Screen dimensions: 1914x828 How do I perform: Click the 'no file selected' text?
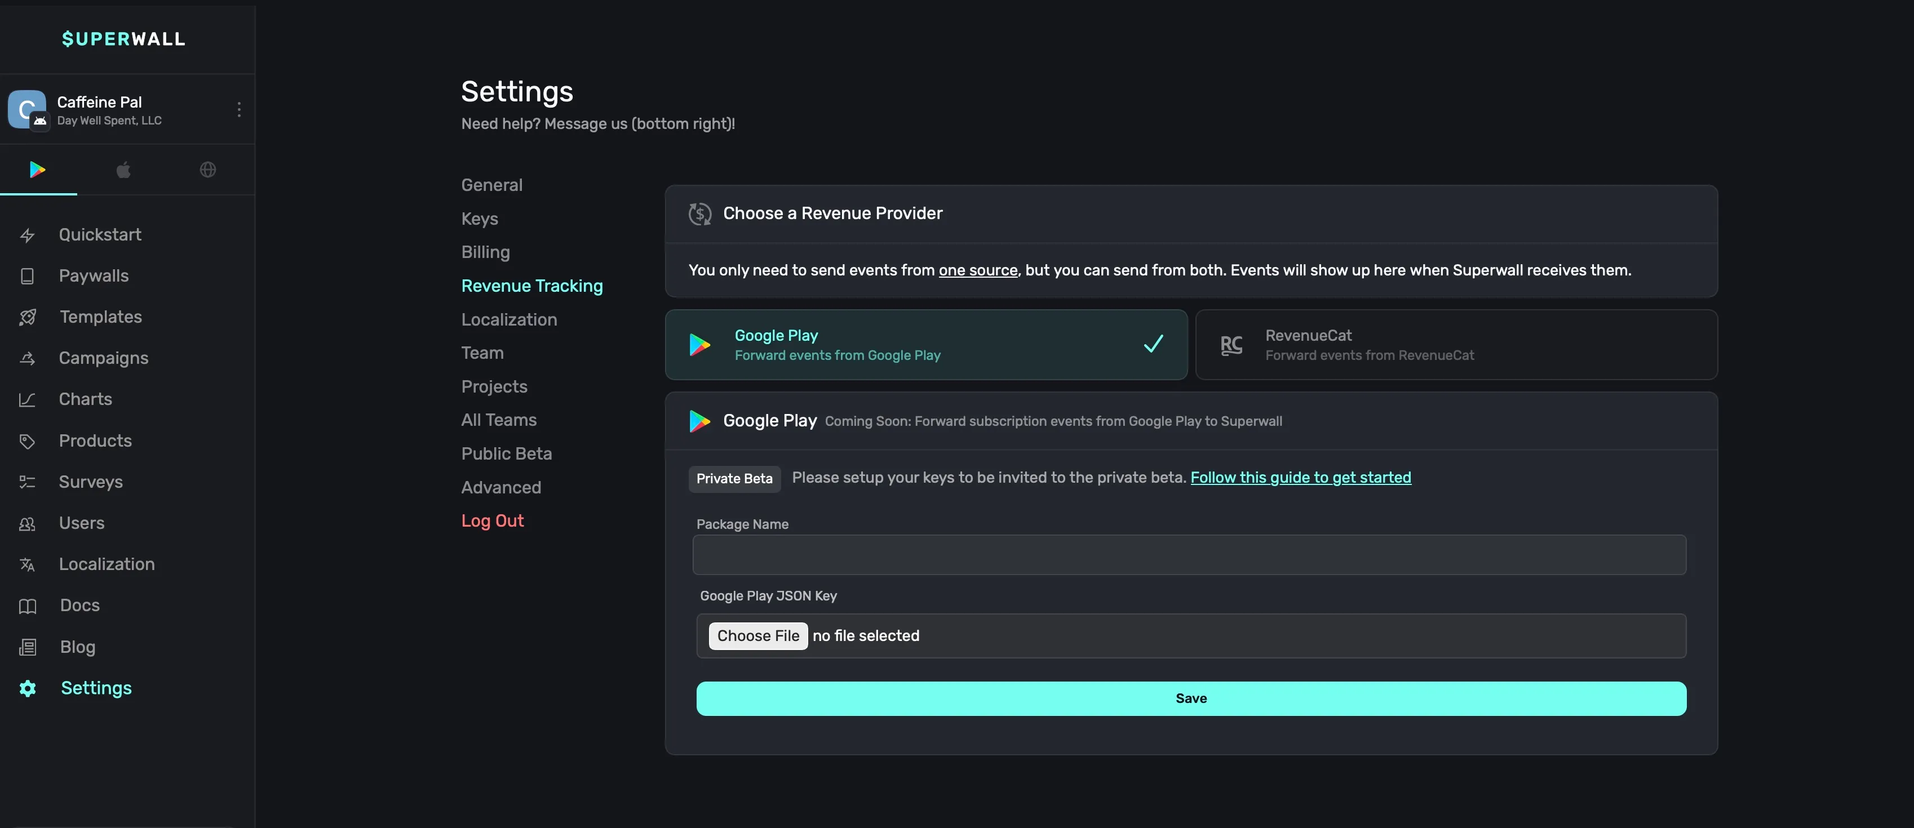[866, 636]
